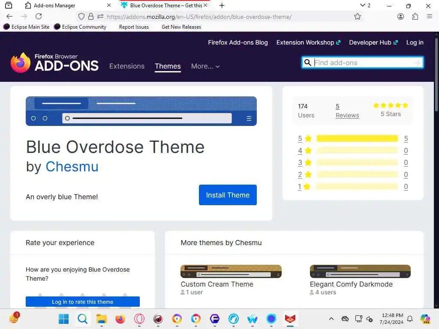Open the Extension Workshop link

pos(308,42)
